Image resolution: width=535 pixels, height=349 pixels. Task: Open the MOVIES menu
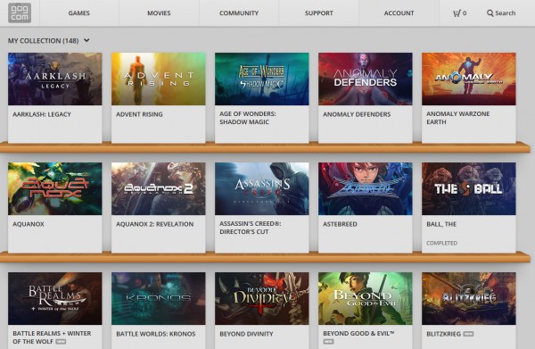[159, 13]
